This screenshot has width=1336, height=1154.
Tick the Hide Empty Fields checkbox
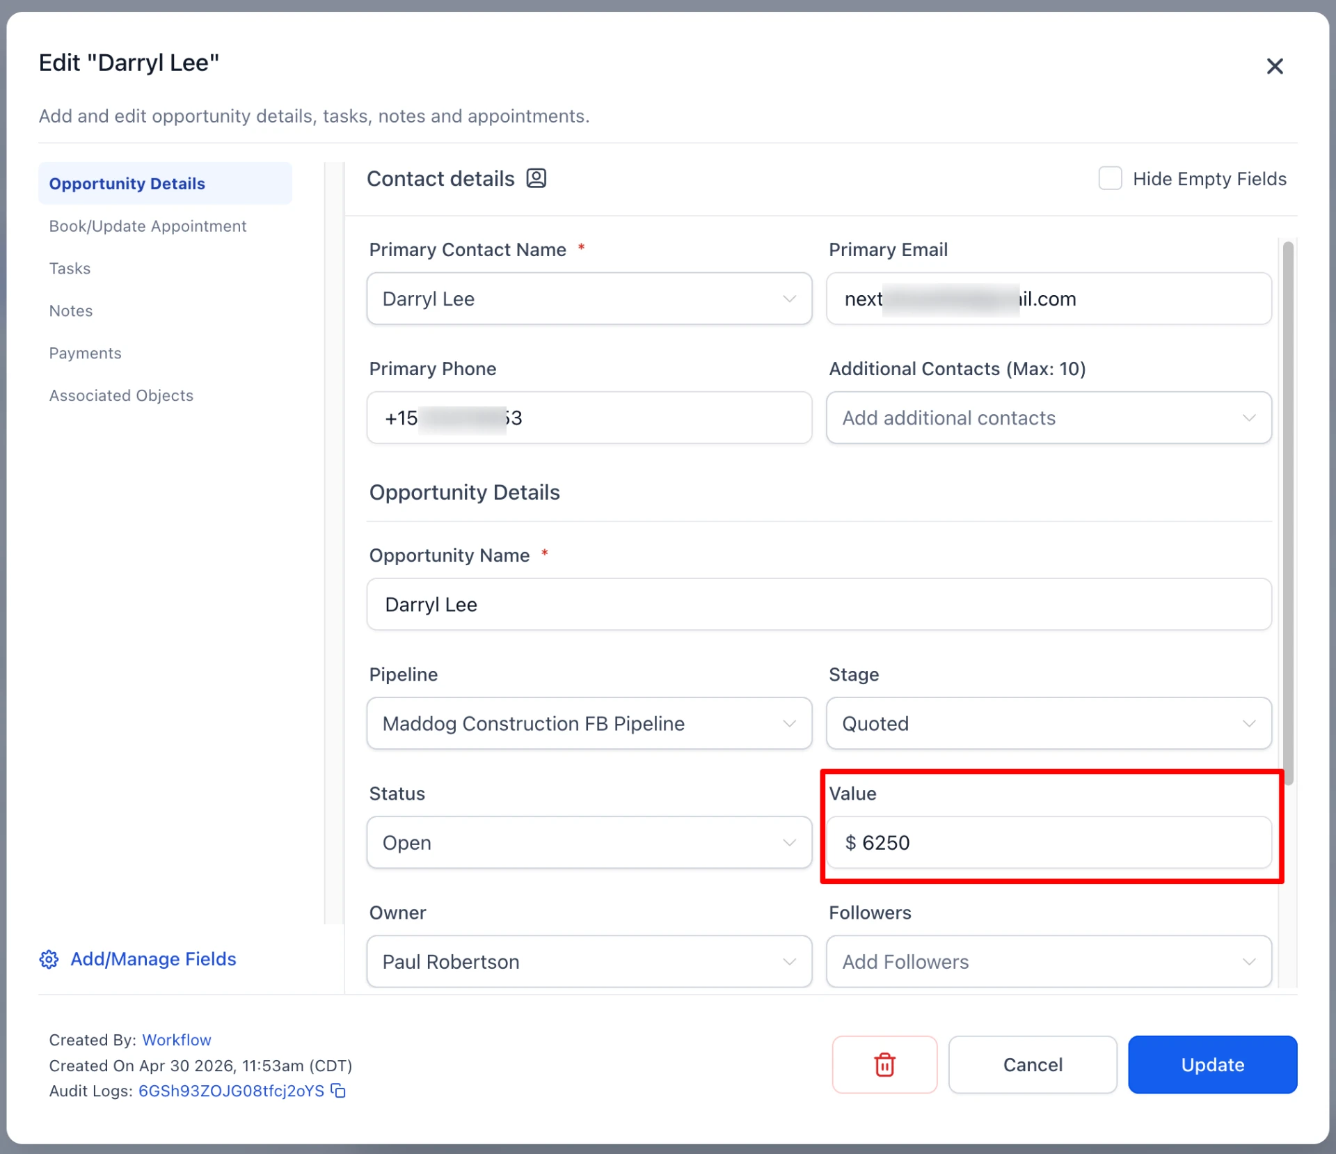1110,178
